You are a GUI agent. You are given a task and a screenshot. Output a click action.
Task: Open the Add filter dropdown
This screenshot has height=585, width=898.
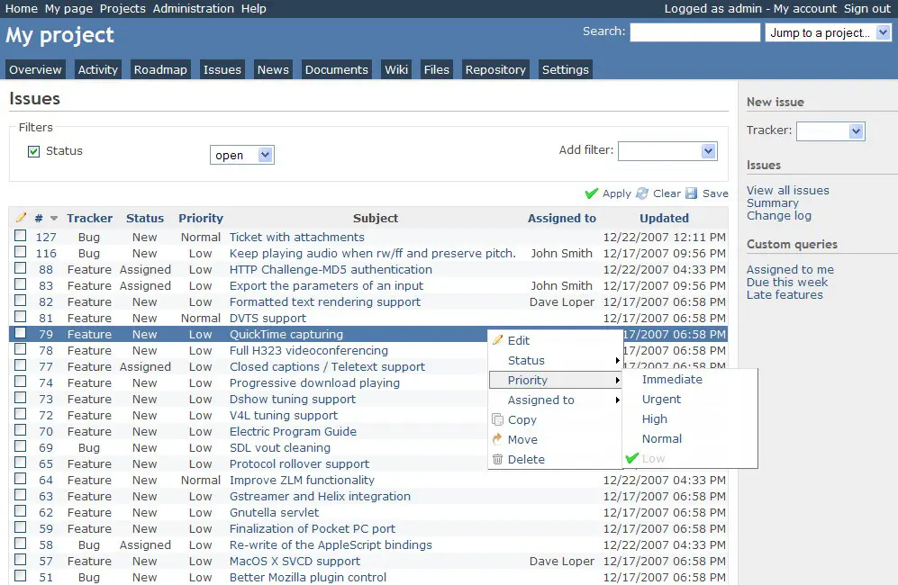(667, 149)
